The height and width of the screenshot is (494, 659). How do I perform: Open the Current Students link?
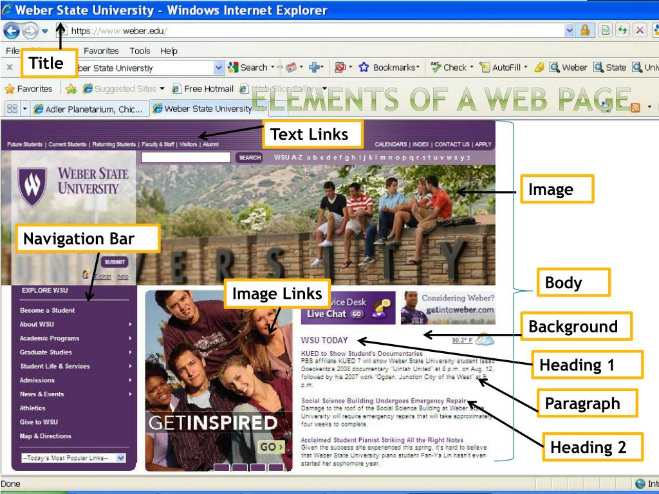click(x=67, y=144)
